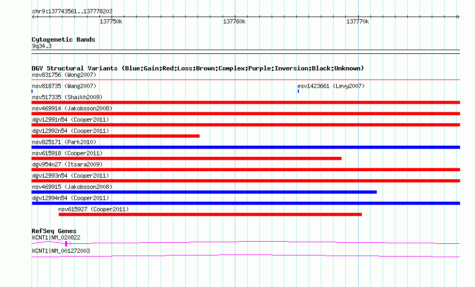Select the red nsv615918 loss bar
The height and width of the screenshot is (287, 475).
click(x=187, y=158)
